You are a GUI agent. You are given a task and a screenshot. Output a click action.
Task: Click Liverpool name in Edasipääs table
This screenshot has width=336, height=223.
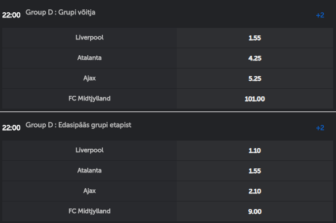pyautogui.click(x=90, y=150)
